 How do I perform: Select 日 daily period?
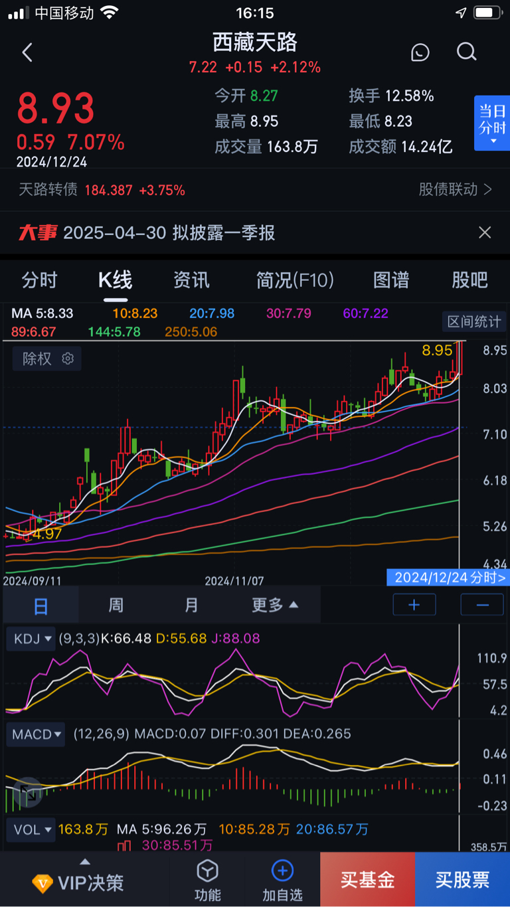(x=41, y=605)
